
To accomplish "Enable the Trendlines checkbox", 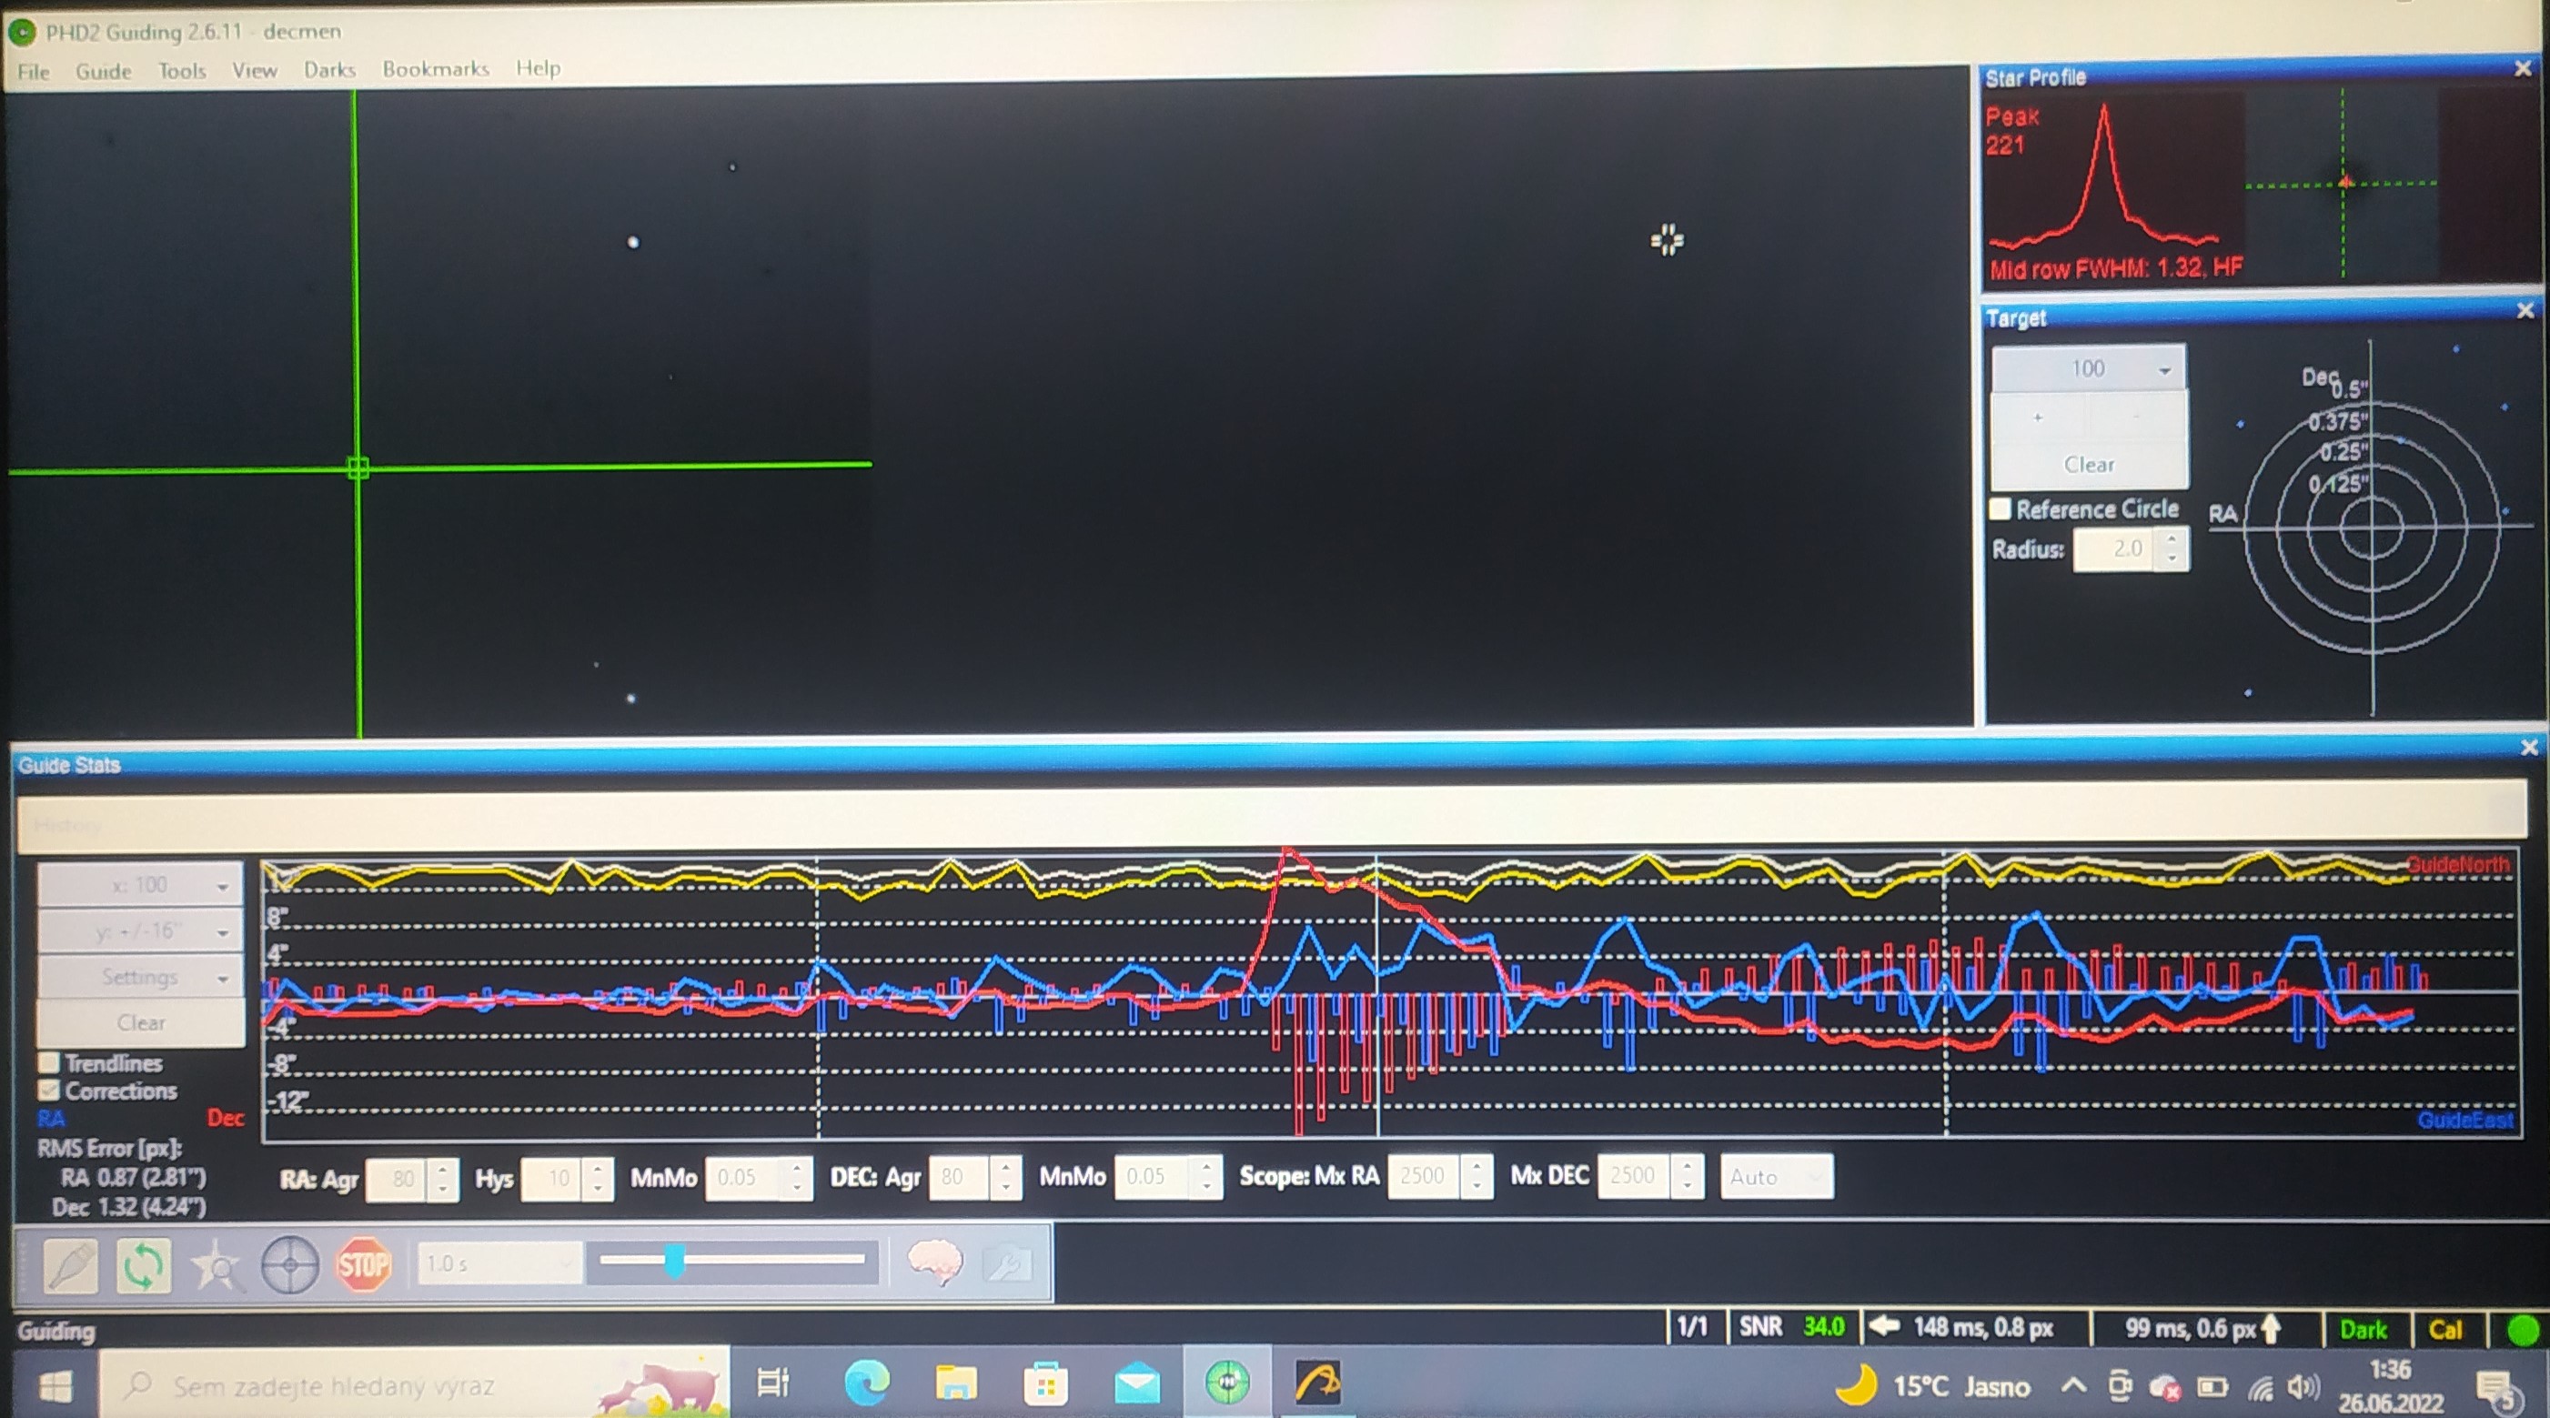I will [48, 1062].
